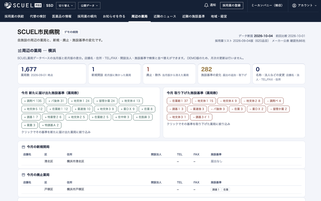Select the 廃止・除外 summary card

169,74
